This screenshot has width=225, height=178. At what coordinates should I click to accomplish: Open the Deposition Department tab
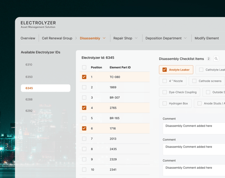[x=163, y=38]
